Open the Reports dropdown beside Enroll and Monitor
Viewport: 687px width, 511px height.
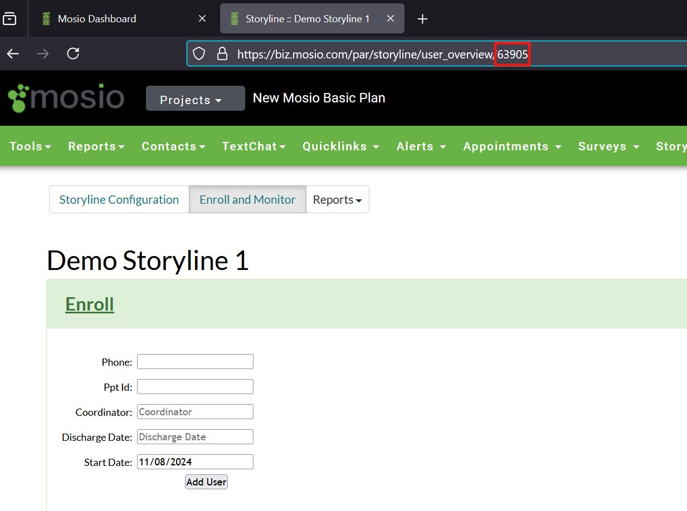click(337, 199)
